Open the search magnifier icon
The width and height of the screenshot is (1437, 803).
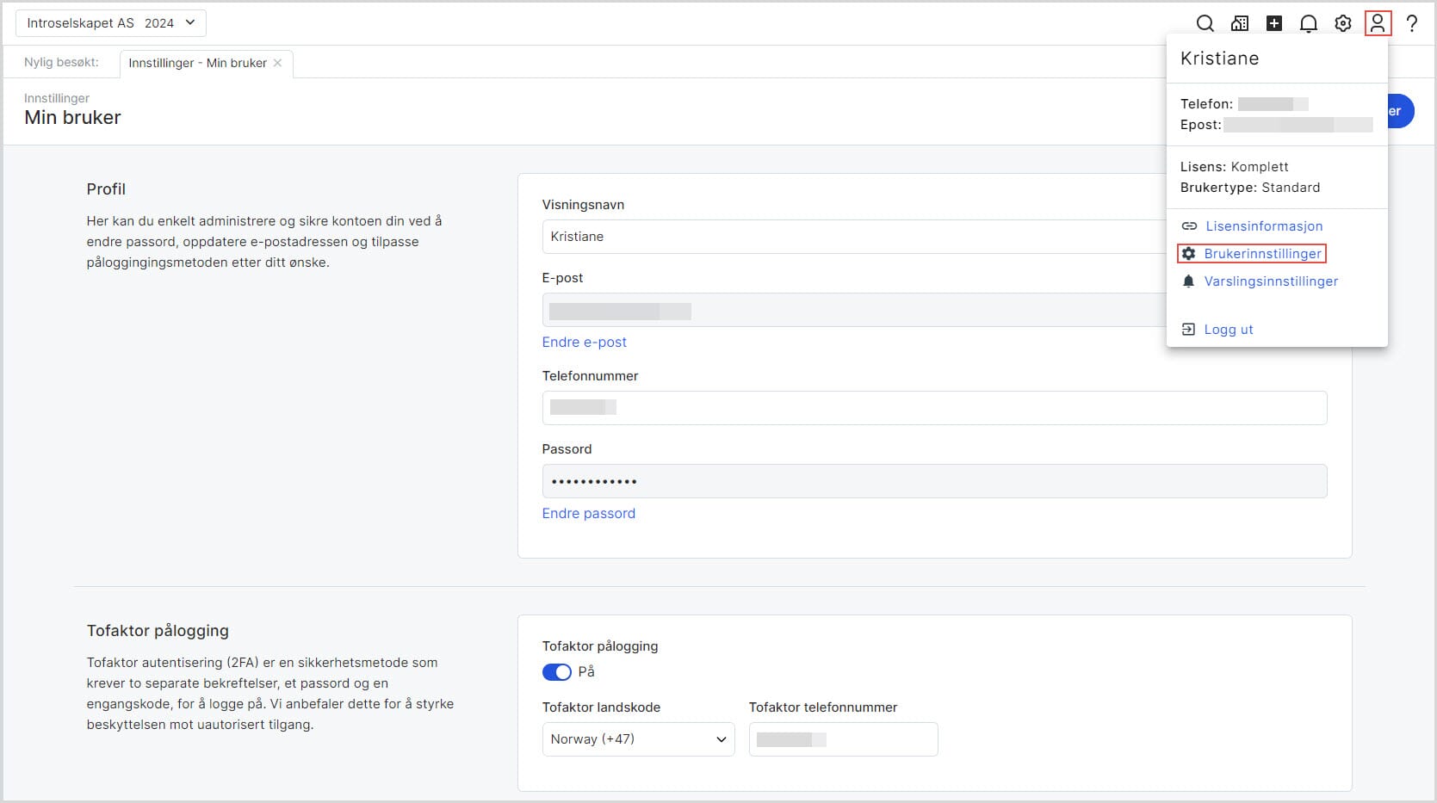coord(1205,23)
